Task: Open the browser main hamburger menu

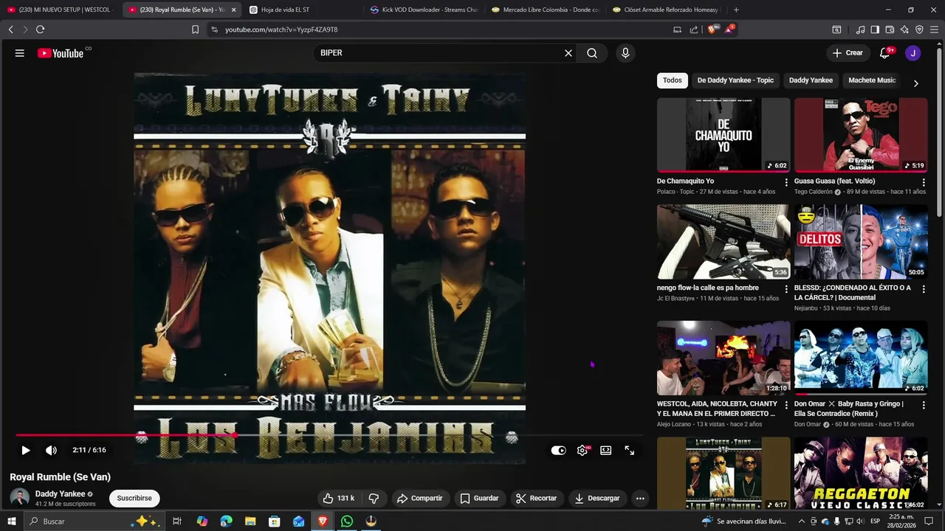Action: tap(934, 29)
